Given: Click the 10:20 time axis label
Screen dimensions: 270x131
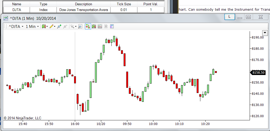Looking at the screenshot, I should pos(205,124).
